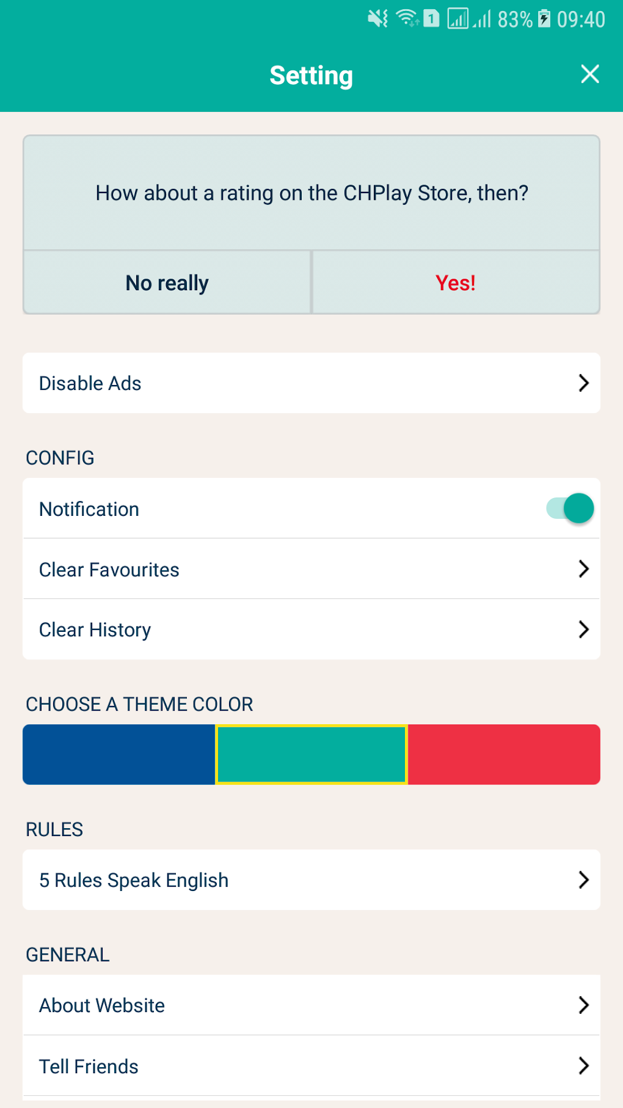The image size is (623, 1108).
Task: Pick the red theme color
Action: click(504, 755)
